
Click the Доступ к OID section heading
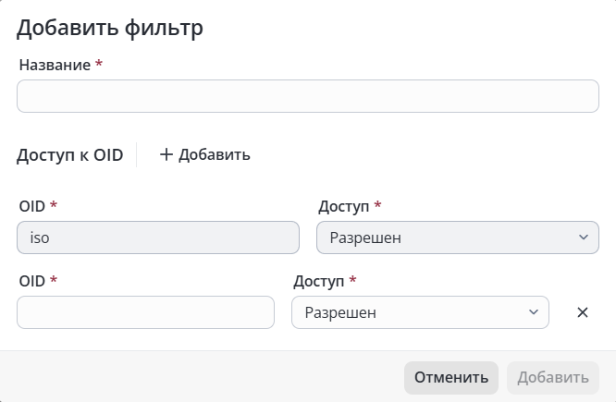coord(70,155)
